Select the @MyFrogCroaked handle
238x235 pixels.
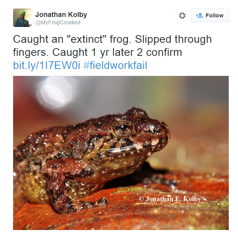[x=58, y=23]
